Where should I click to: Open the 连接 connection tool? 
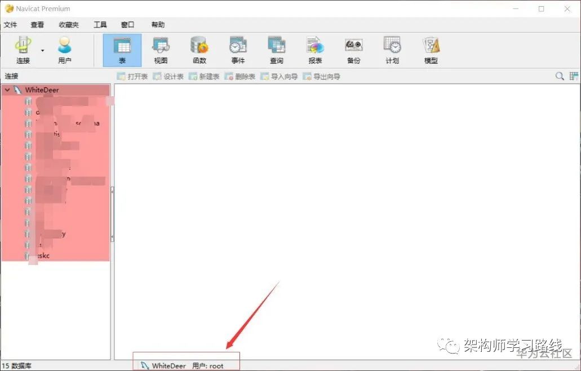pos(23,50)
